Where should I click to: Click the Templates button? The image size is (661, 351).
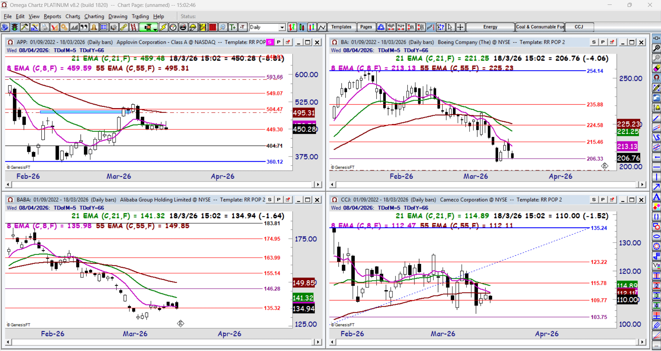(x=341, y=27)
